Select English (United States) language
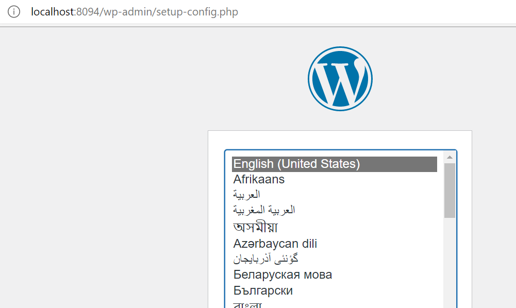 click(335, 164)
